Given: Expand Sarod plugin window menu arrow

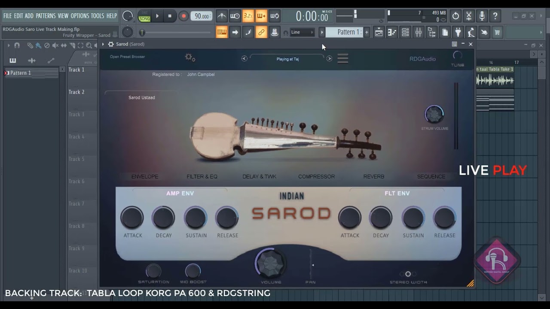Looking at the screenshot, I should pos(103,44).
